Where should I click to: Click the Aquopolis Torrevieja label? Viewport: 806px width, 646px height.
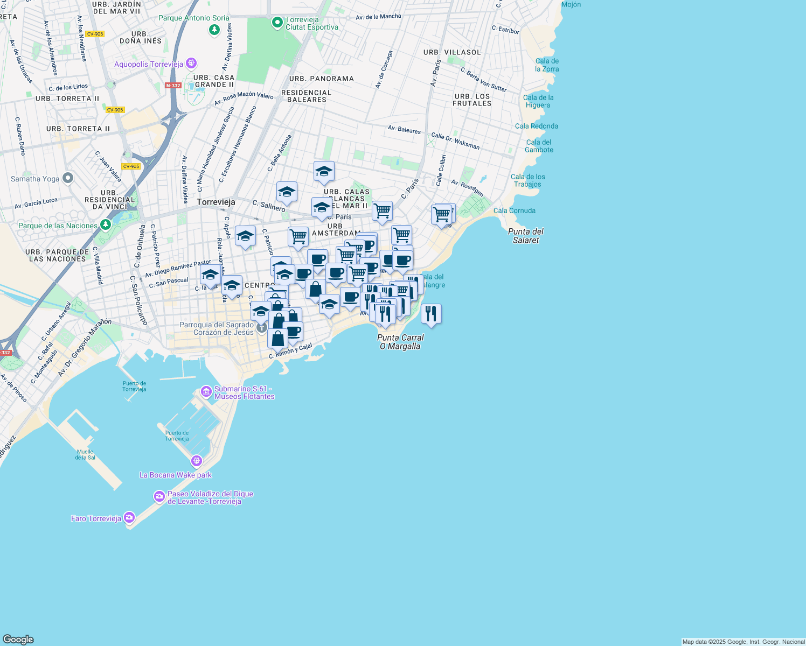(149, 64)
